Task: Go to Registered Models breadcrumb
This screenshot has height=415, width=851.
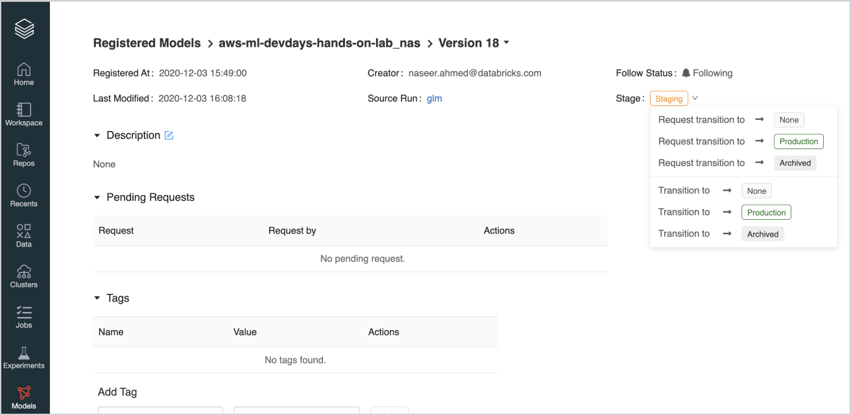Action: click(x=147, y=43)
